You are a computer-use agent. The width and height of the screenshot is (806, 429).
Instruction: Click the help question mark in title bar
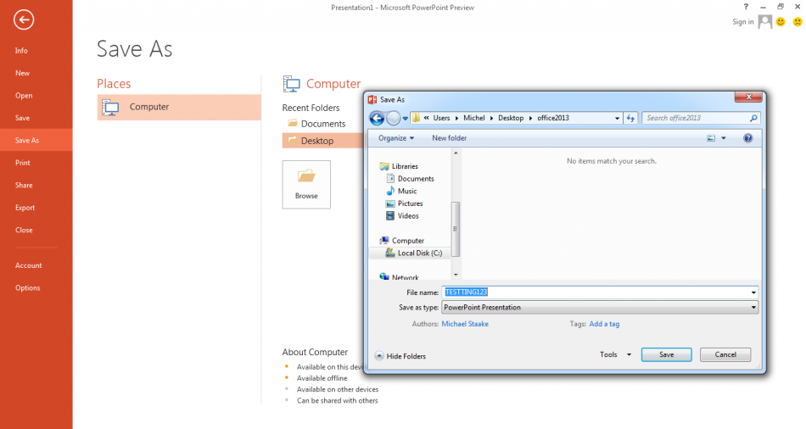746,7
